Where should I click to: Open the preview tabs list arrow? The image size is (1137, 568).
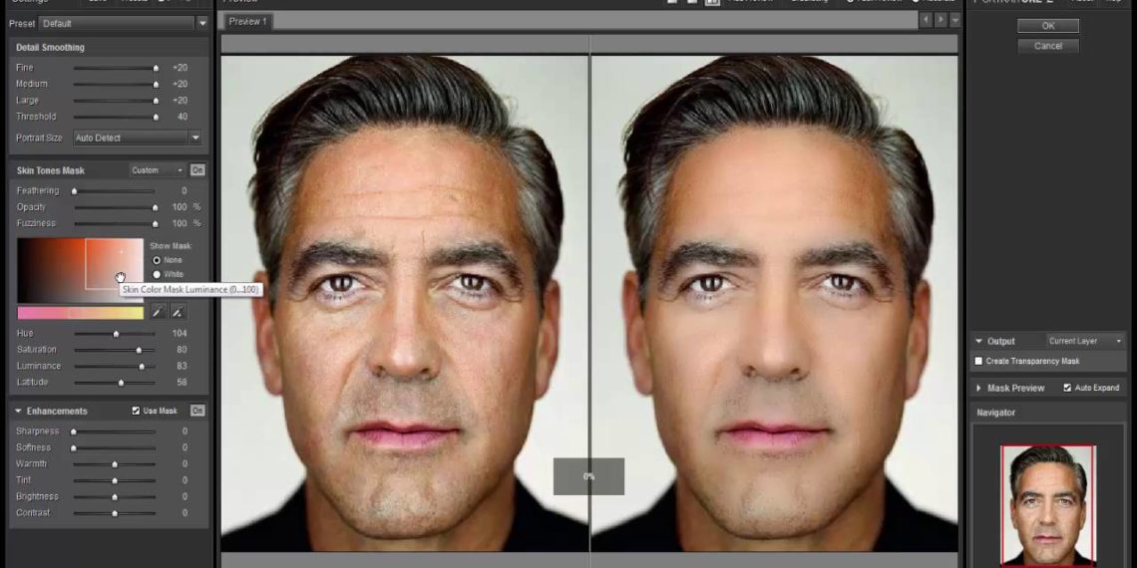coord(955,20)
